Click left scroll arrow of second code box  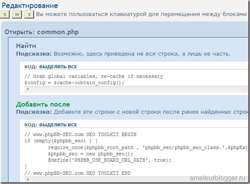tap(28, 179)
